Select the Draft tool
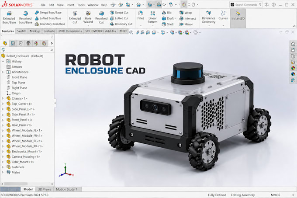This screenshot has width=297, height=198. 168,18
